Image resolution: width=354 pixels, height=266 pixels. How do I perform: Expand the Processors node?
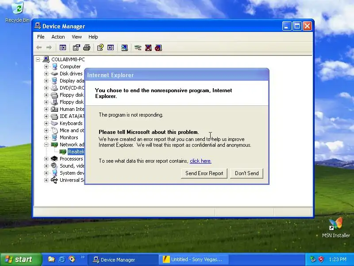point(46,159)
